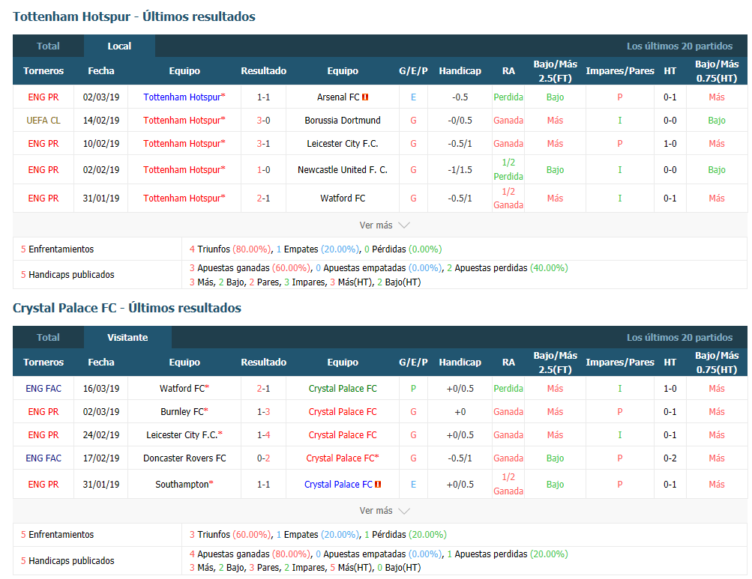Image resolution: width=752 pixels, height=579 pixels.
Task: Click the 4 Triunfos (80.00%) summary text
Action: pos(229,249)
